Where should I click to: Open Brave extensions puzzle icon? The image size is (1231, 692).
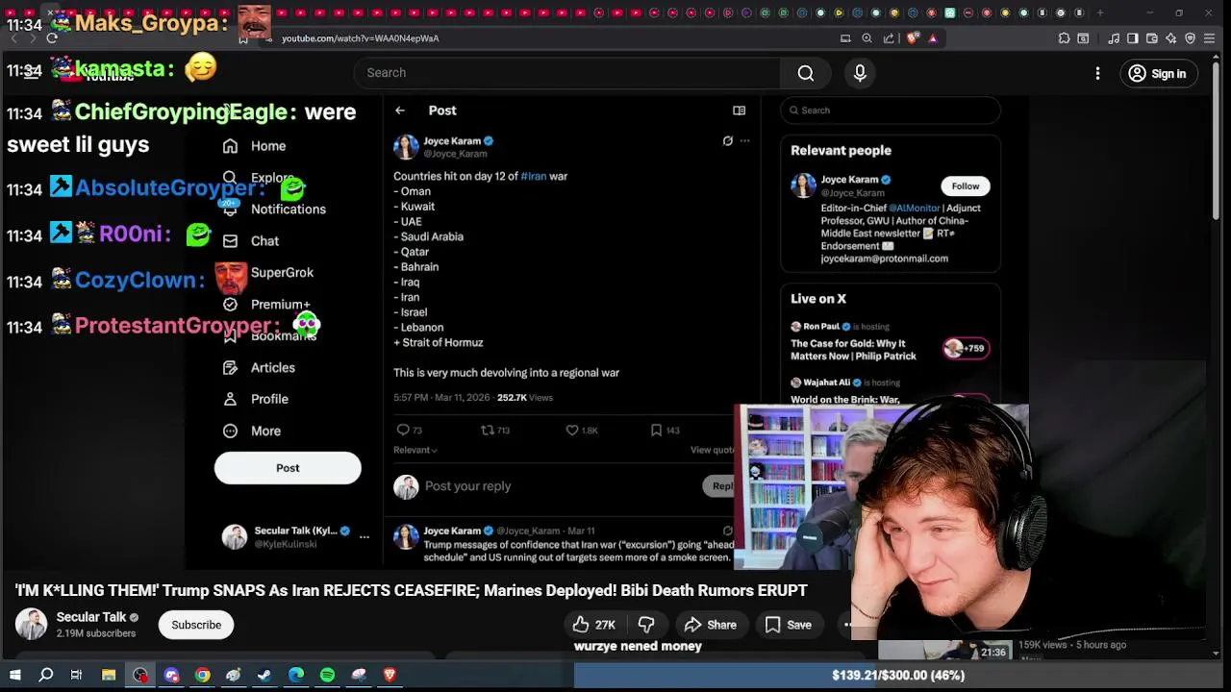(1064, 38)
